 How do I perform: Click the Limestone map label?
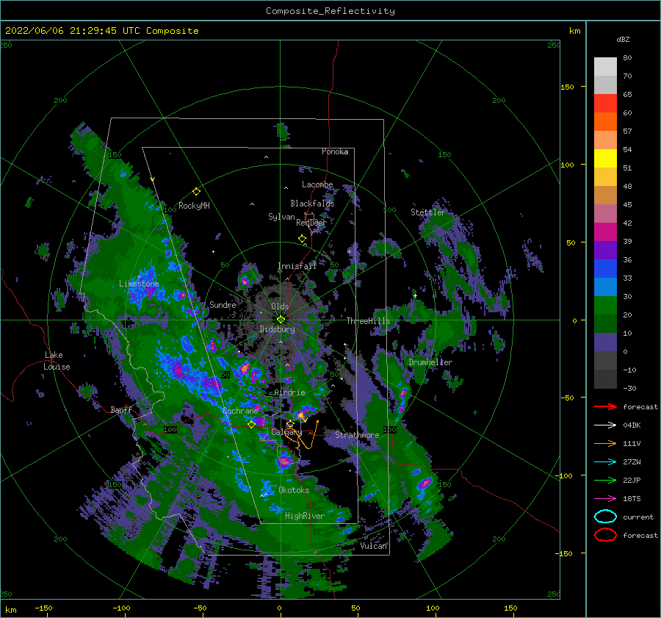point(139,284)
